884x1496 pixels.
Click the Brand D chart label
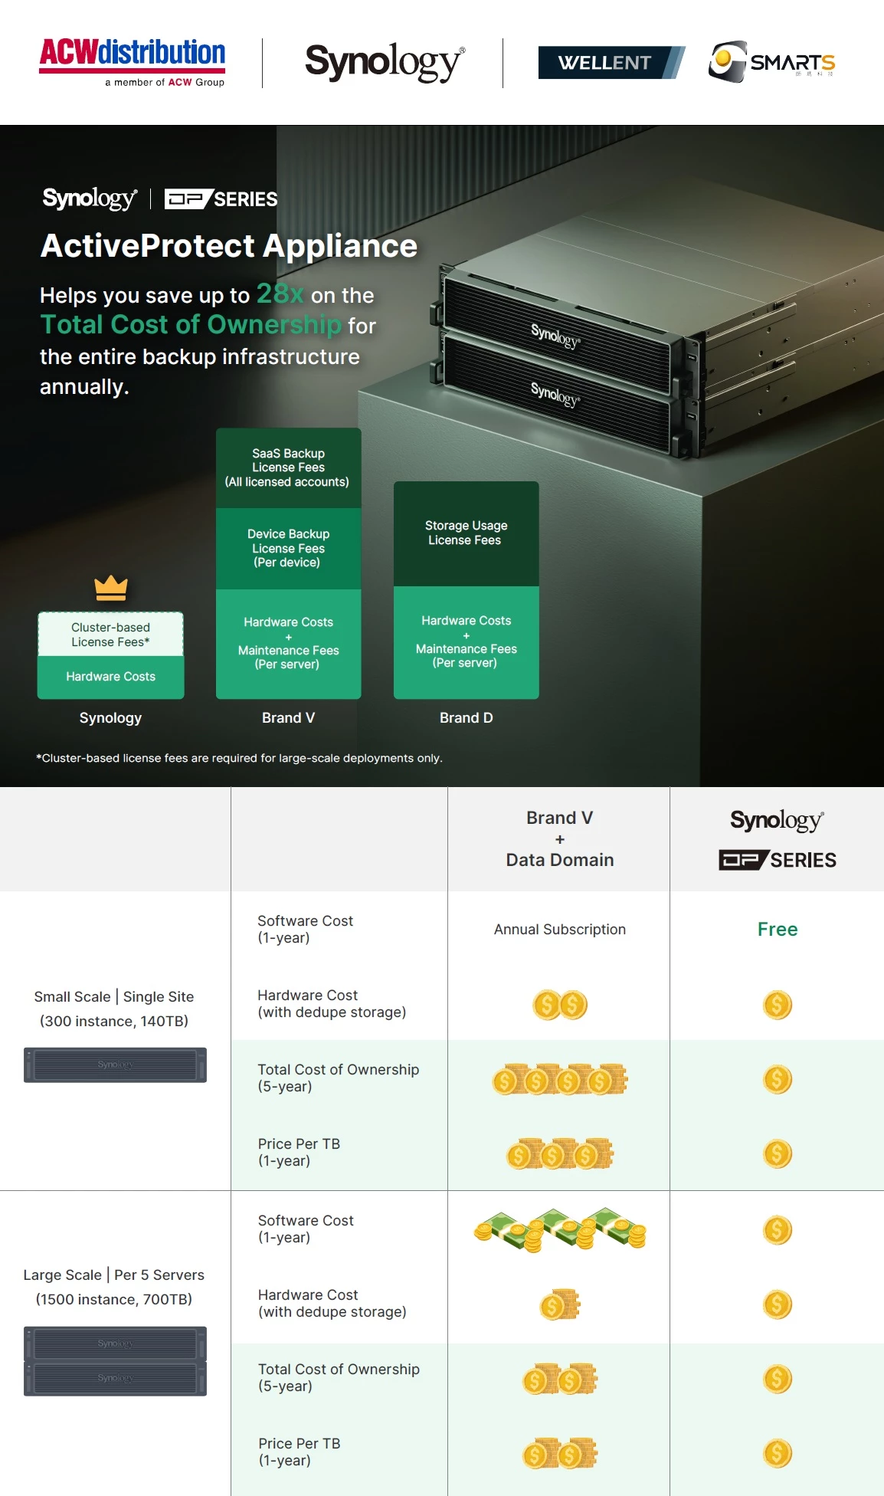point(466,718)
